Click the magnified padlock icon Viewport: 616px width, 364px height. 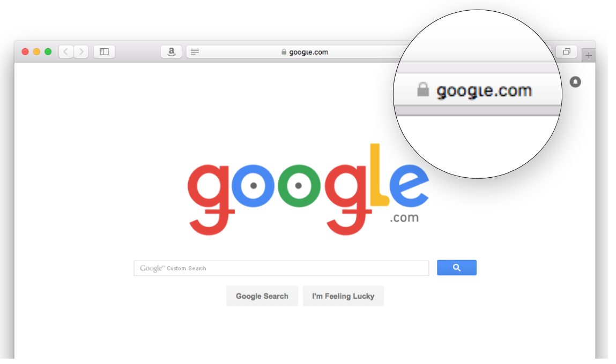(422, 89)
